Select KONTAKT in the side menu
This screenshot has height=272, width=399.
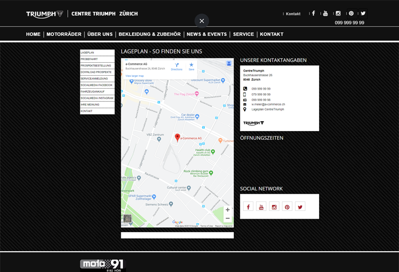(97, 111)
